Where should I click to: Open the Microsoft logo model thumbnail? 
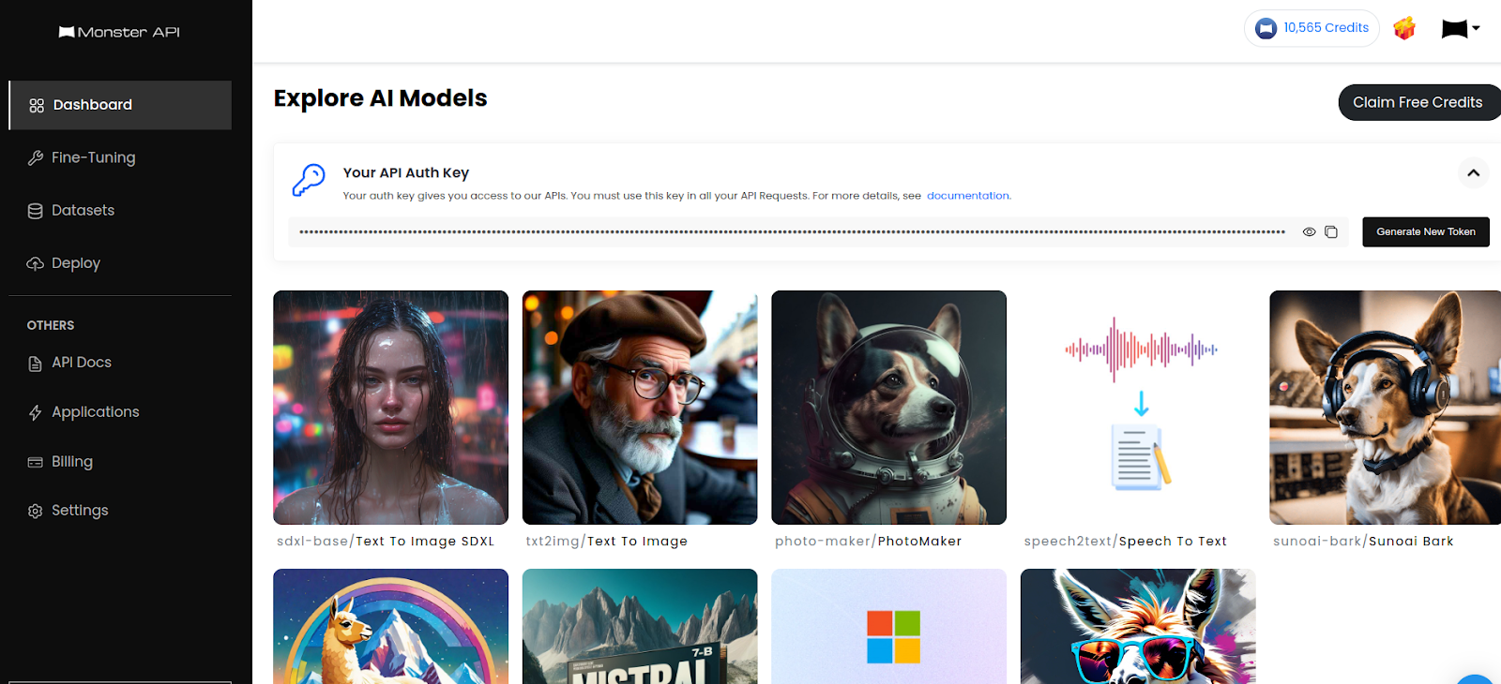889,626
